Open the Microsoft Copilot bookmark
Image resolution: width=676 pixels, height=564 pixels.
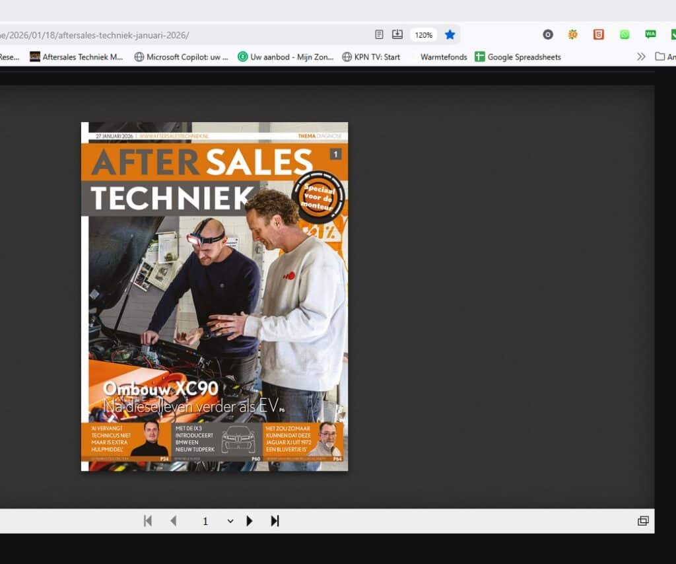[181, 57]
